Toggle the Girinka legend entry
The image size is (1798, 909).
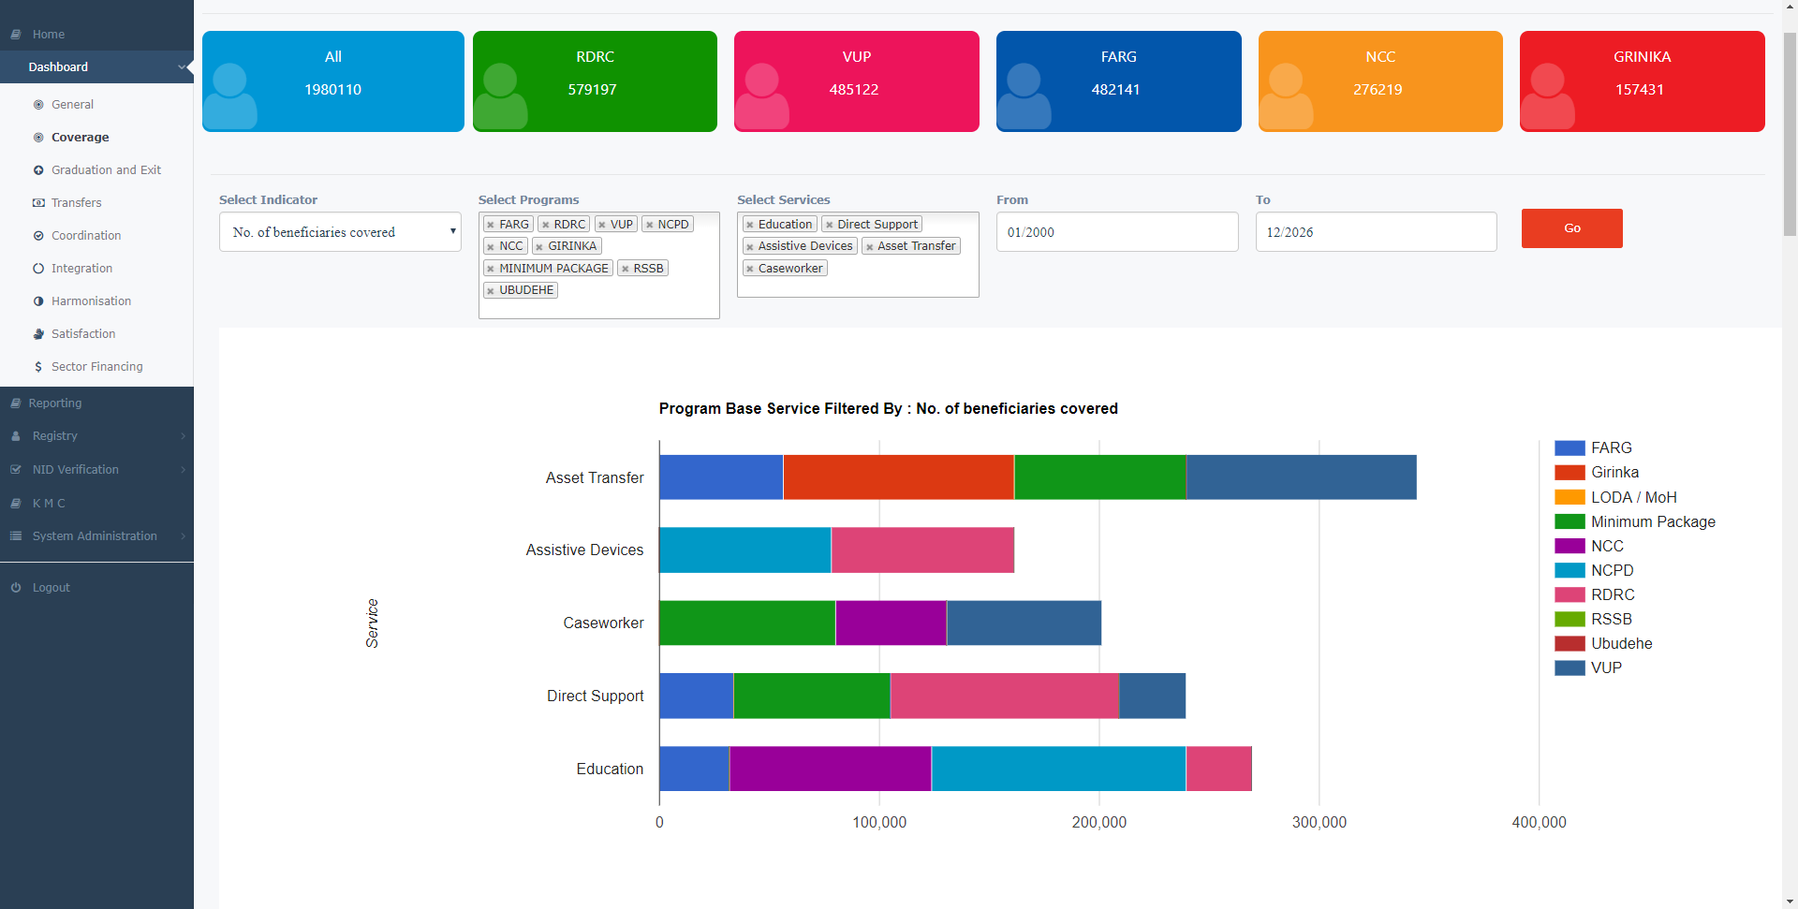tap(1614, 473)
